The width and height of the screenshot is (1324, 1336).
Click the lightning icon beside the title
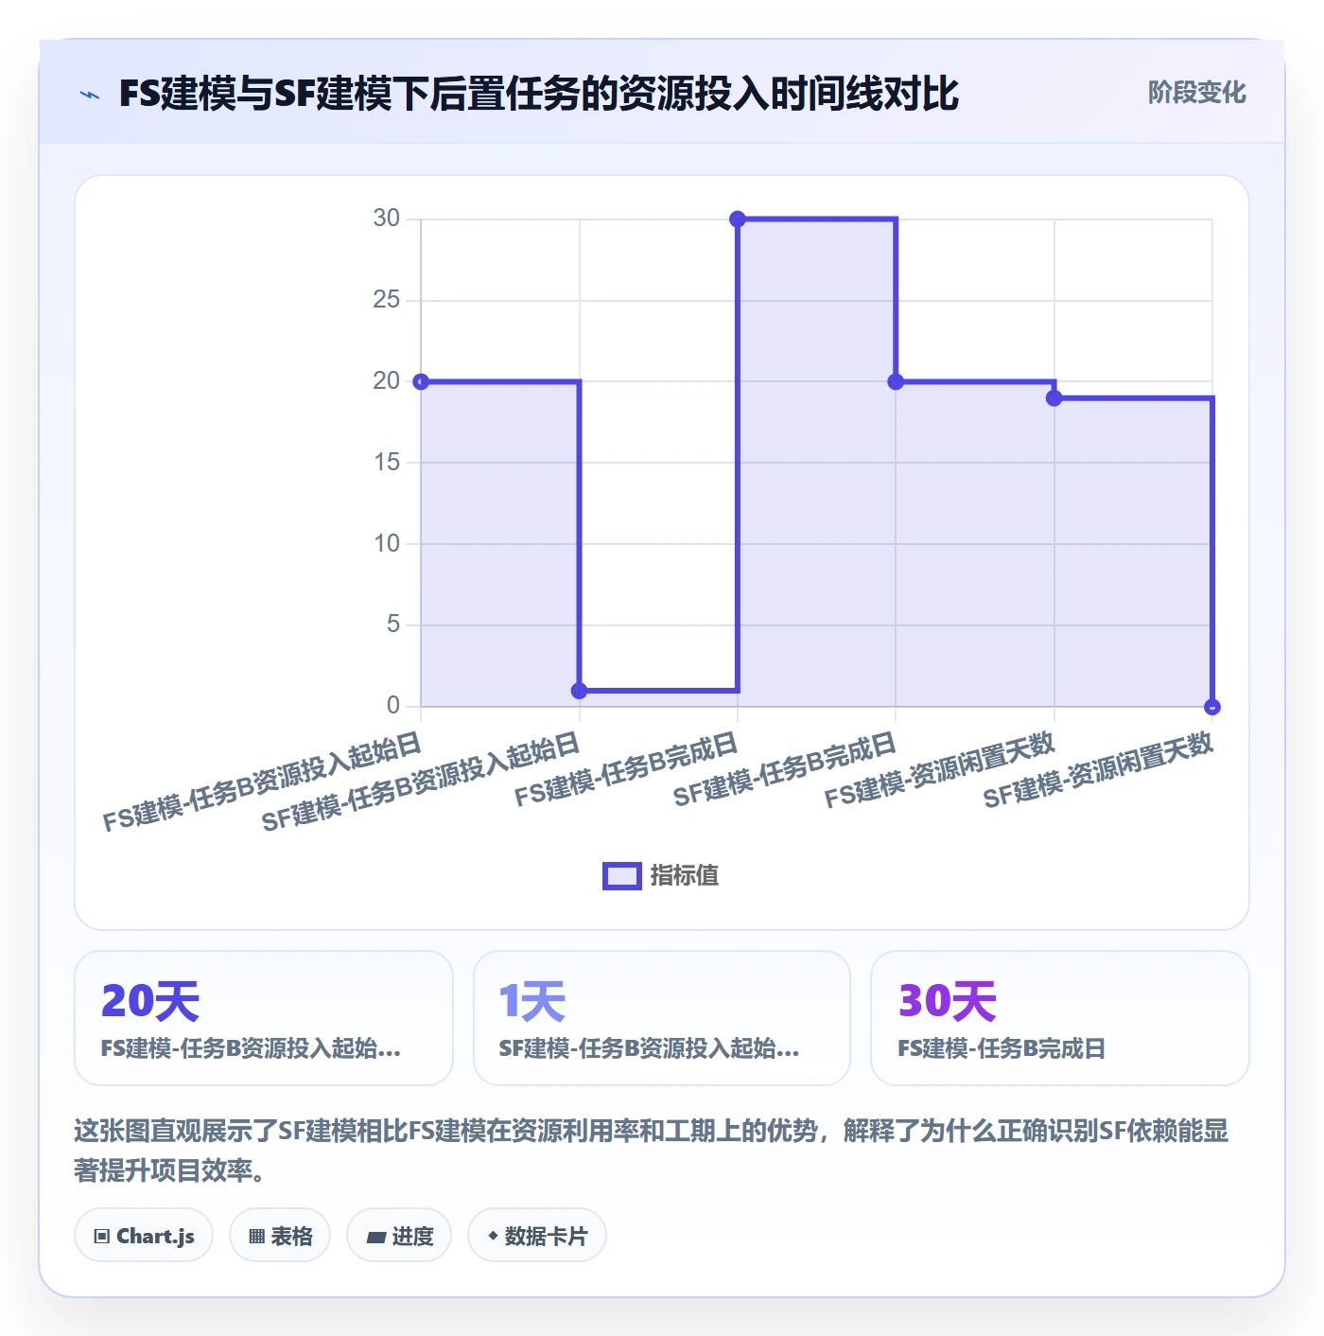[x=90, y=95]
